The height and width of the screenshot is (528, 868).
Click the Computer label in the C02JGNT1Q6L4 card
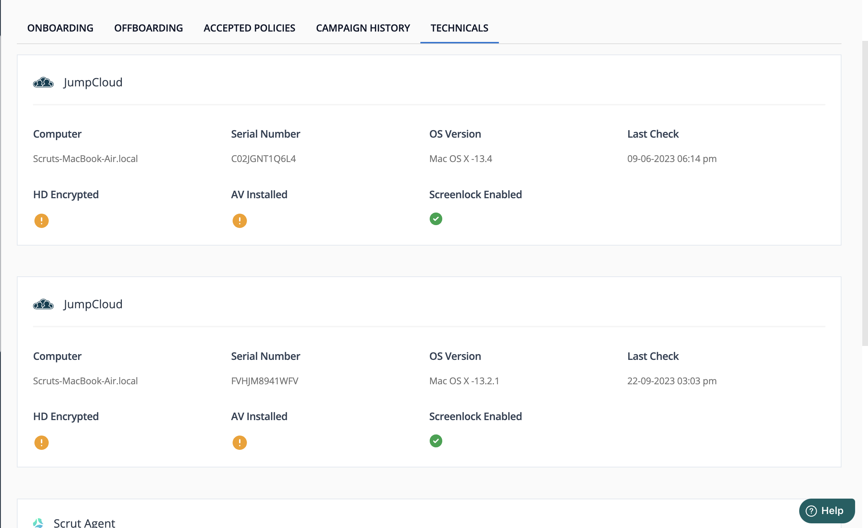(57, 134)
